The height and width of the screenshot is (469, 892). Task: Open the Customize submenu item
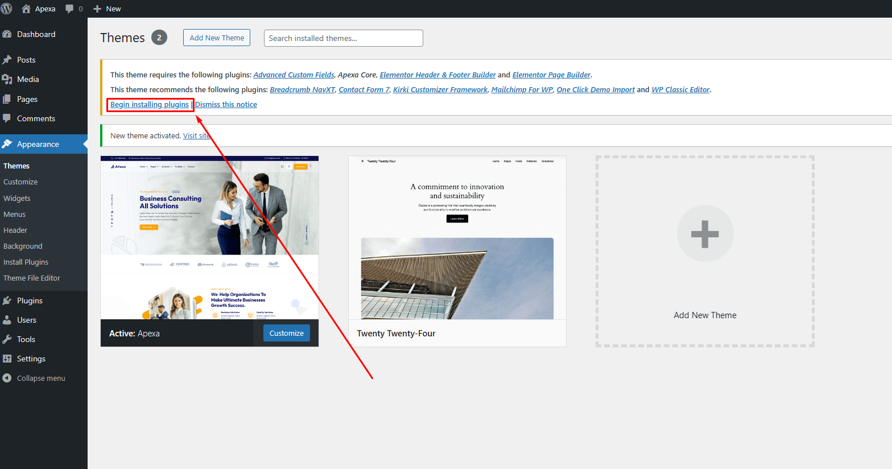coord(20,182)
